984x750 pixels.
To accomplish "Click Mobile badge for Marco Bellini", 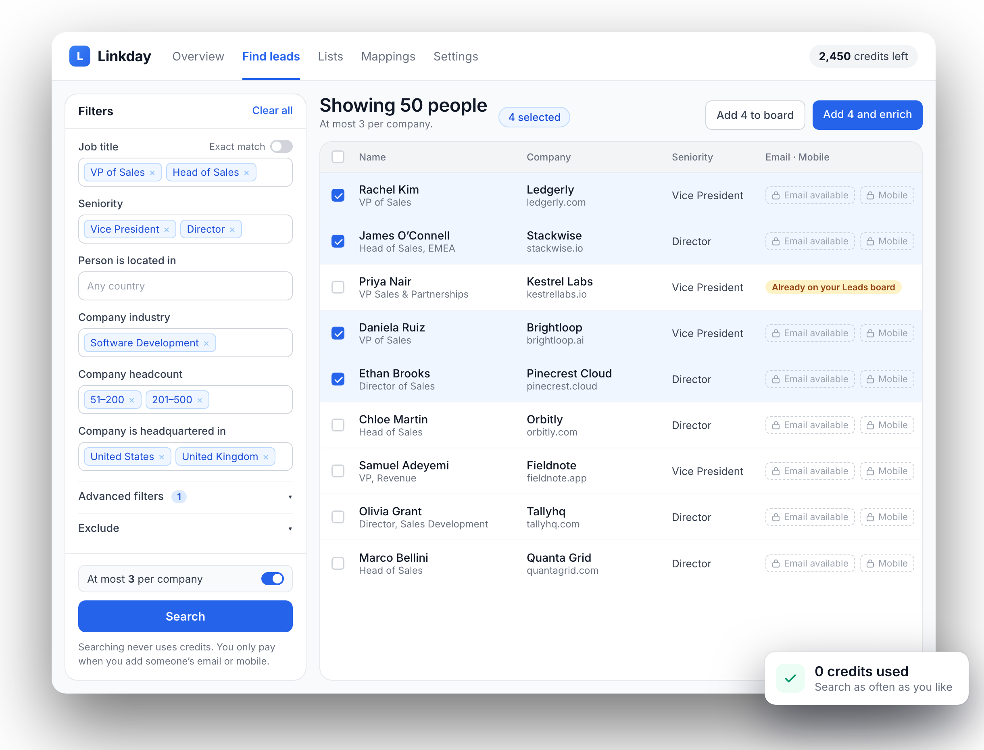I will (887, 563).
